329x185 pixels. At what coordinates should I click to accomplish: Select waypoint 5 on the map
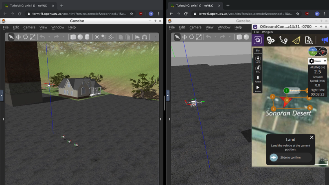coord(273,109)
